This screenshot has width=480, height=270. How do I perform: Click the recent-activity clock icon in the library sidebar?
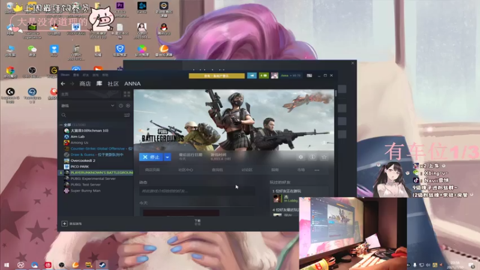121,106
